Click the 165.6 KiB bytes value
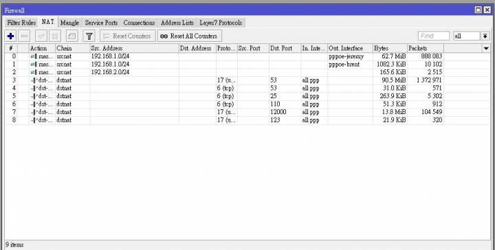 (393, 72)
